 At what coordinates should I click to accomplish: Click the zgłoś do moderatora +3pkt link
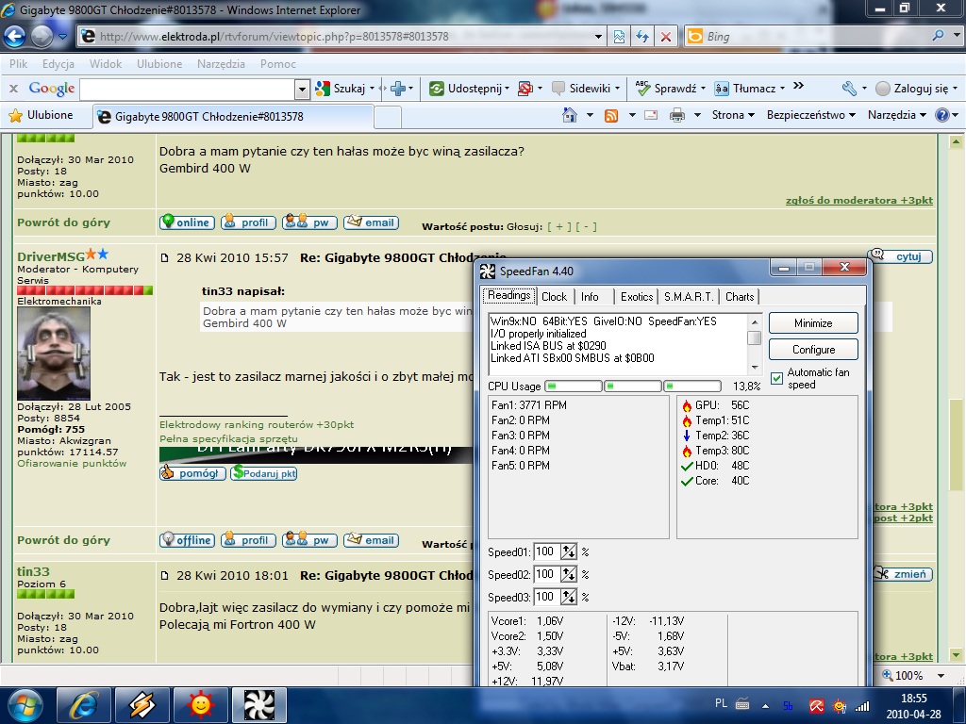[x=858, y=200]
